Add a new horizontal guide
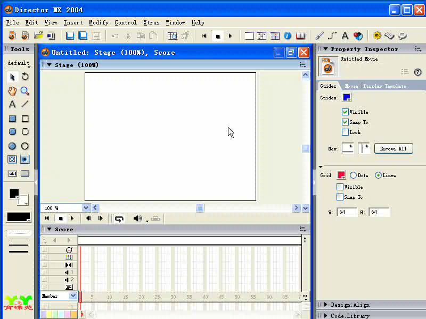 coord(348,148)
